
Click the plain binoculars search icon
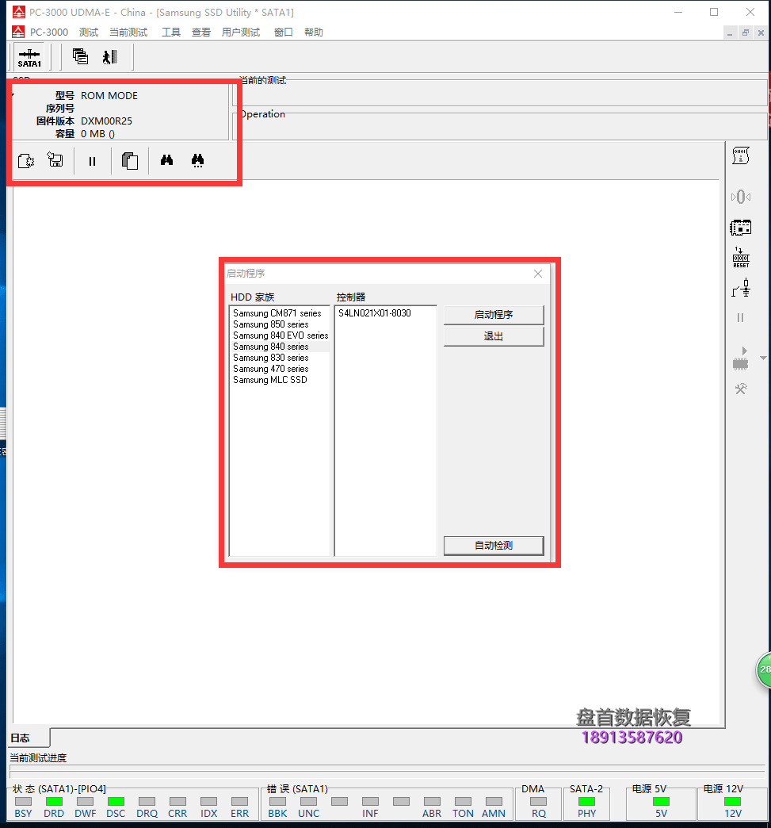tap(166, 160)
